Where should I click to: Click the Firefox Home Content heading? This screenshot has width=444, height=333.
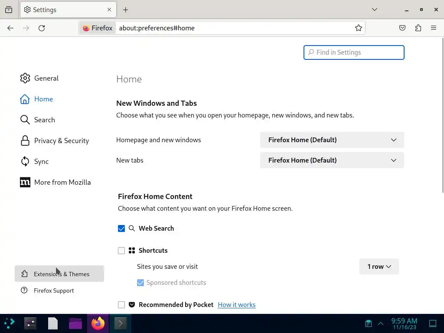[x=155, y=196]
